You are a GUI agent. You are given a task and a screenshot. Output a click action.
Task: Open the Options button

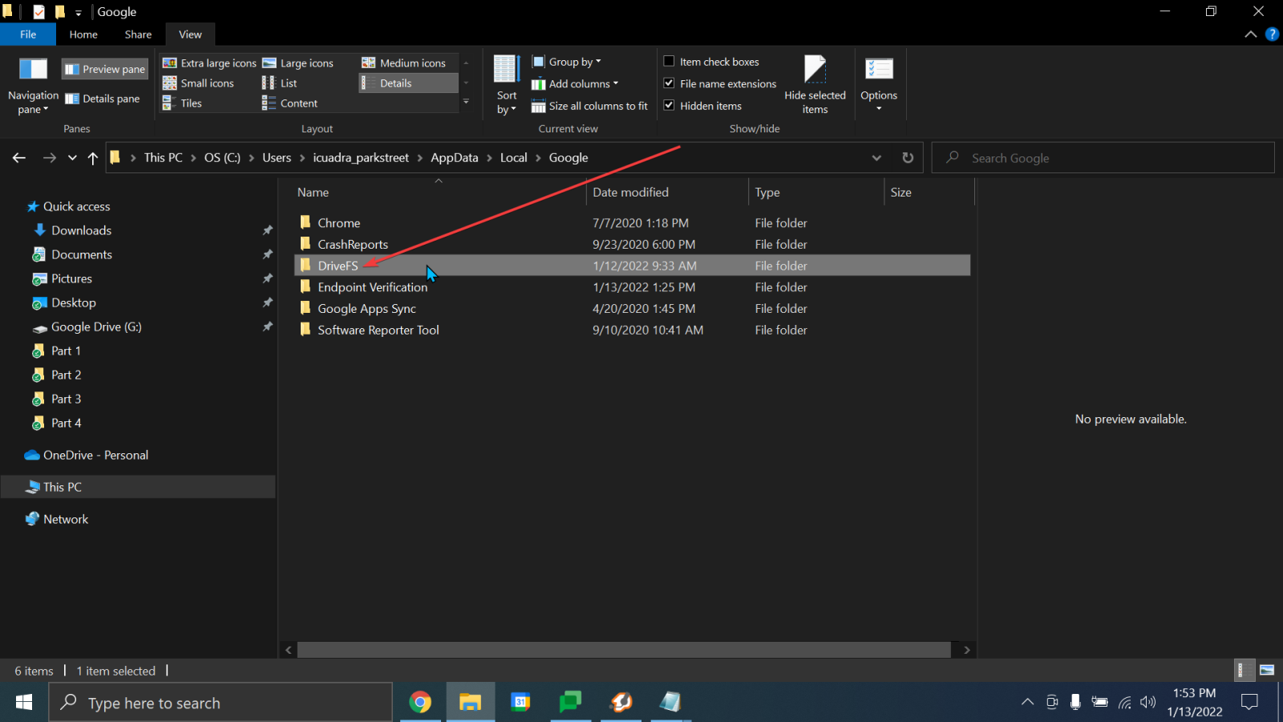879,85
